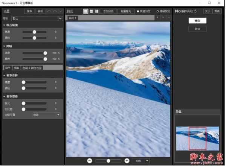Click the redo arrow in settings header
This screenshot has width=226, height=166.
pyautogui.click(x=55, y=11)
